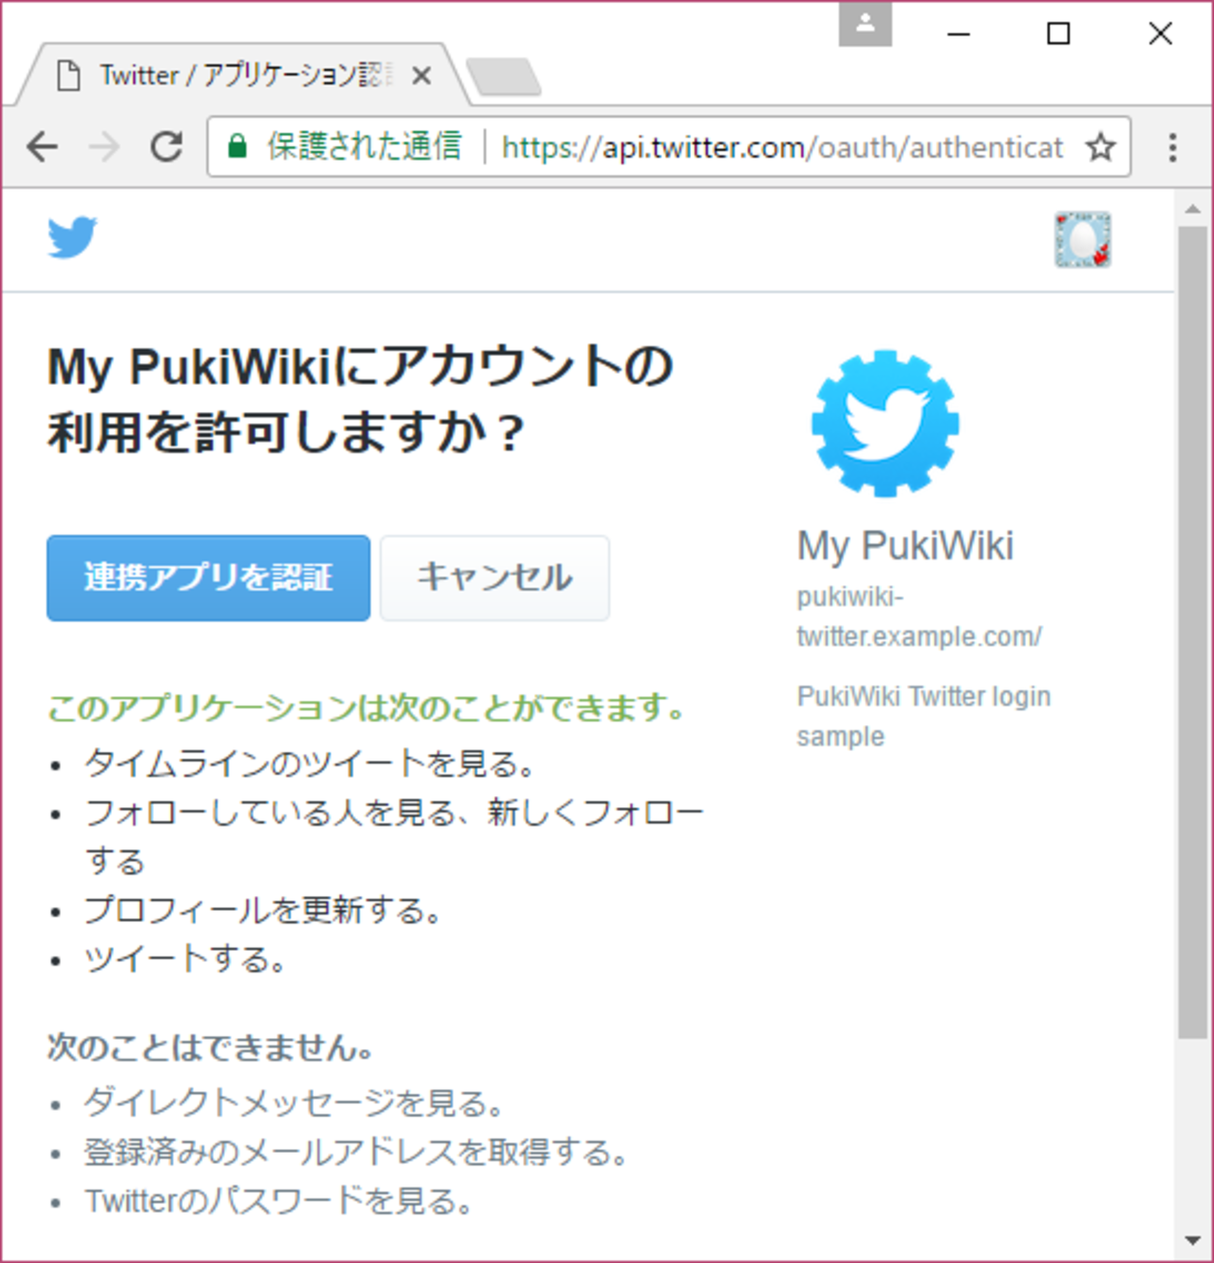Screen dimensions: 1214x1263
Task: Click the 連携アプリを認証 authorize button
Action: (207, 577)
